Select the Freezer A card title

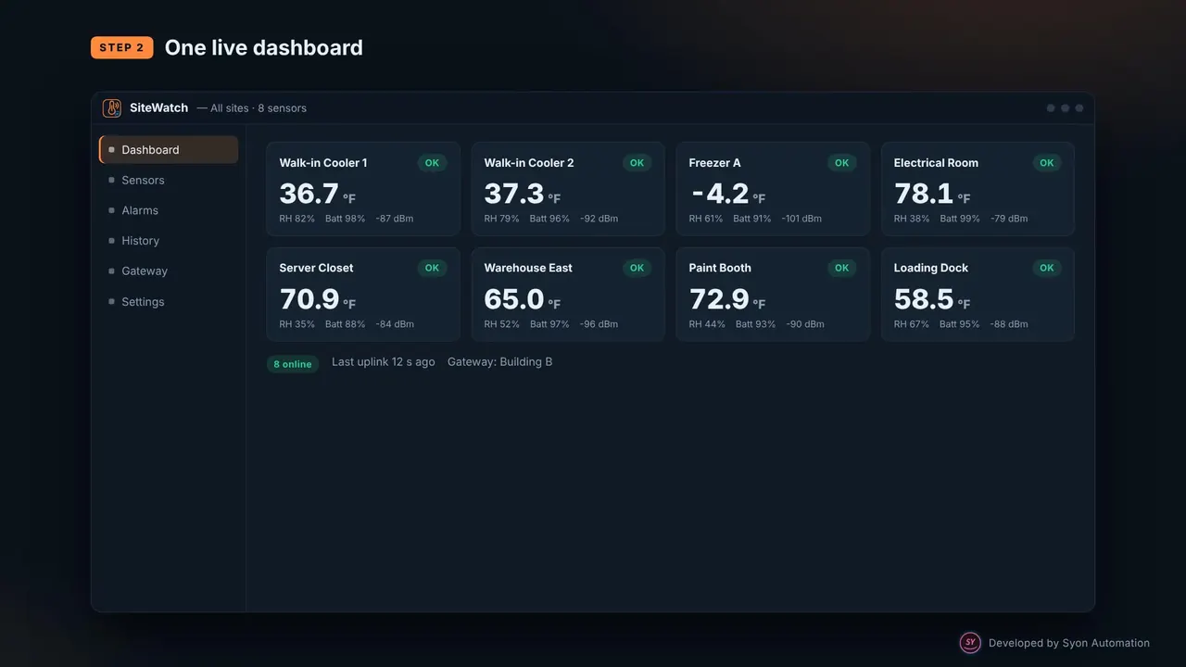[714, 163]
